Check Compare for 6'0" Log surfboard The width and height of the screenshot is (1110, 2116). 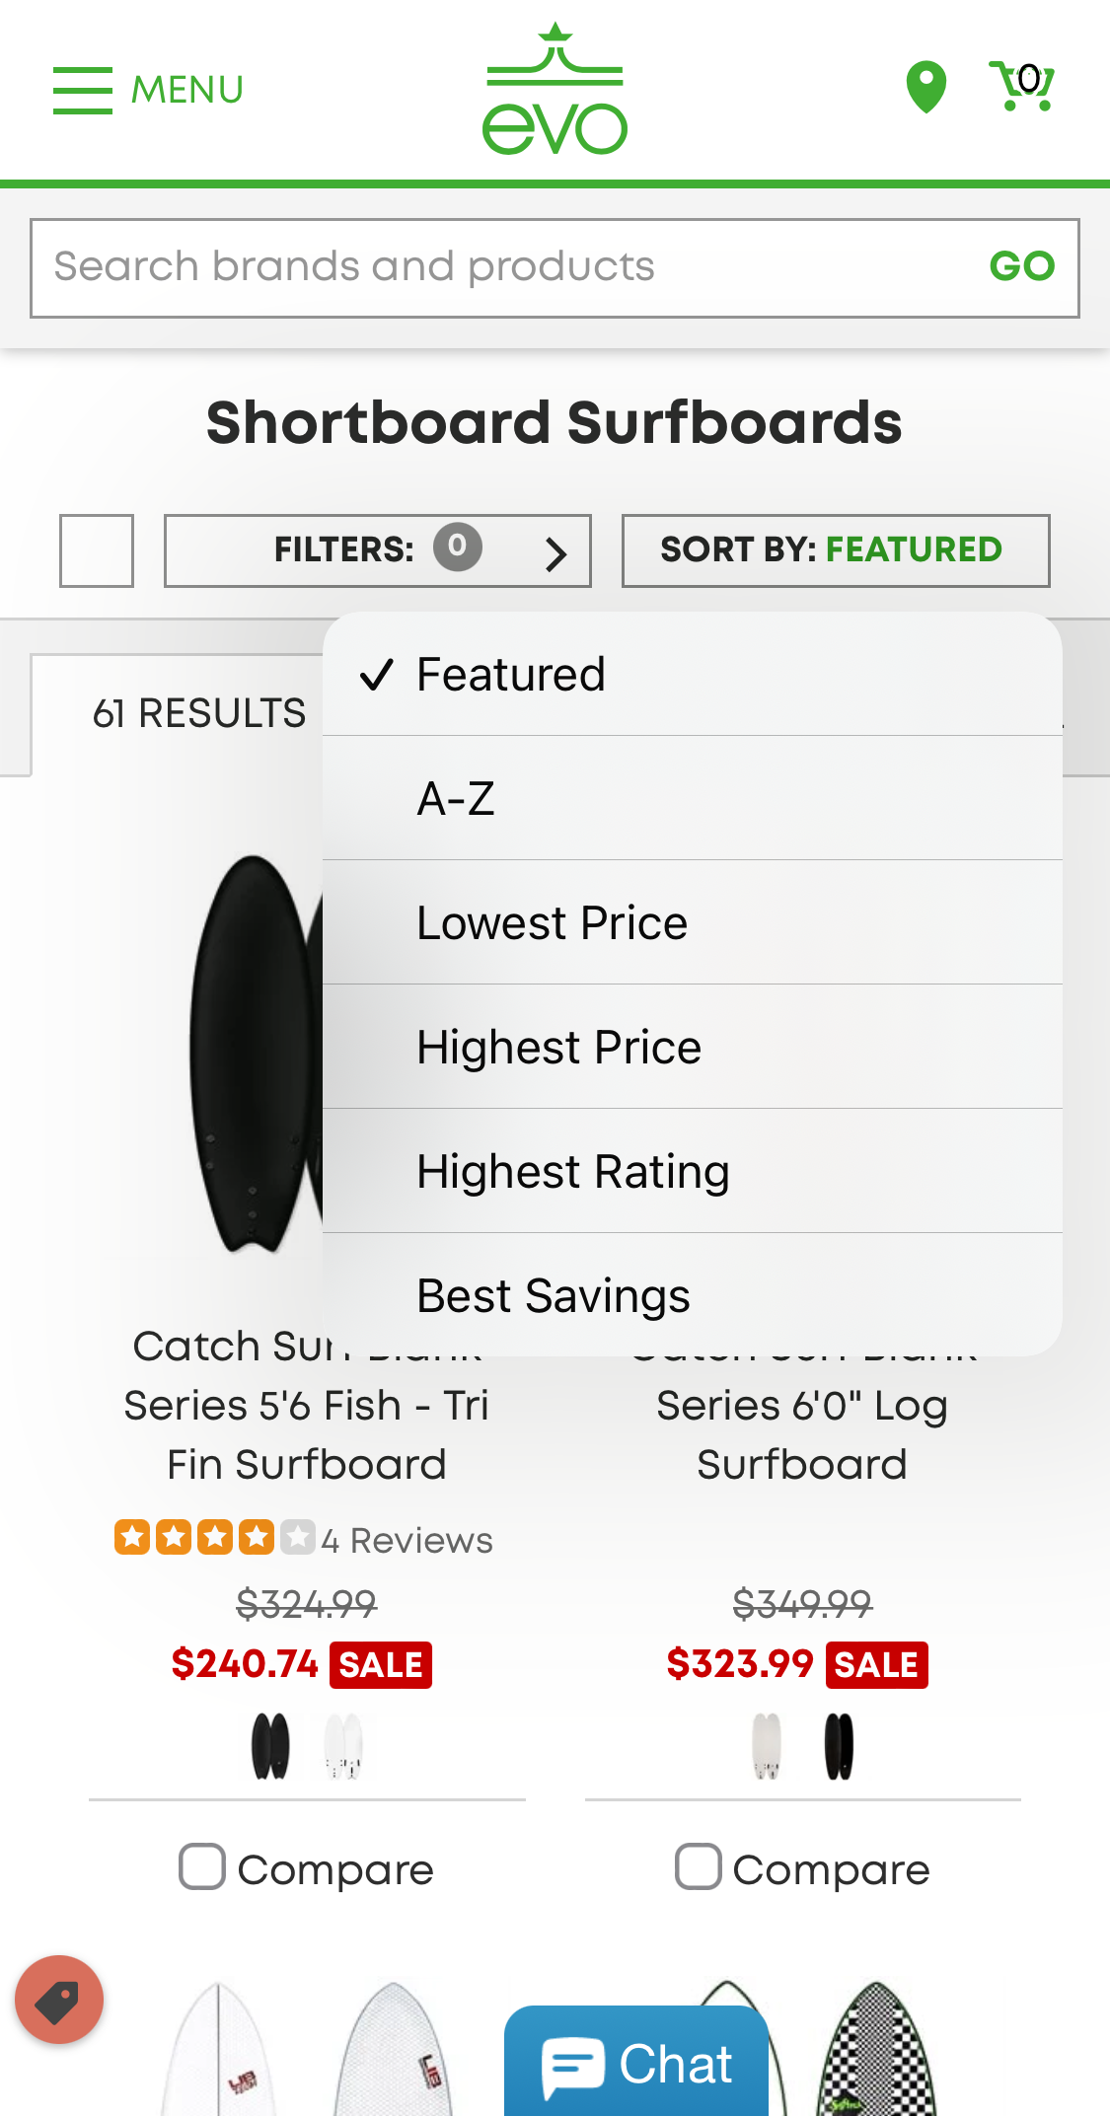(699, 1867)
